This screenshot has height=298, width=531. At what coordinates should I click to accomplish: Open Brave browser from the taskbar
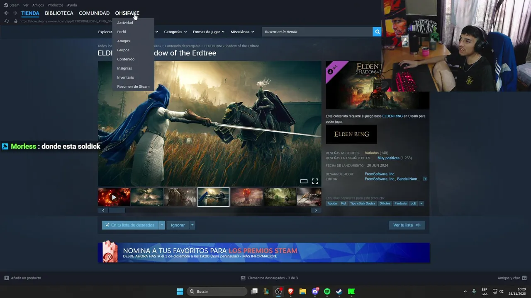[290, 291]
